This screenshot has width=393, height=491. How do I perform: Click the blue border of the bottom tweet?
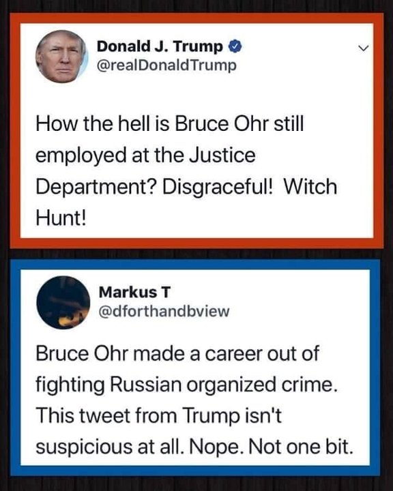195,265
